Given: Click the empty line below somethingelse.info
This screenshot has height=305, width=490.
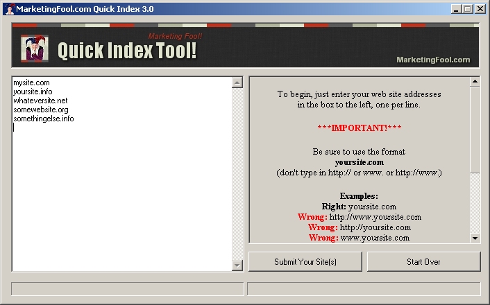Looking at the screenshot, I should pyautogui.click(x=122, y=128).
